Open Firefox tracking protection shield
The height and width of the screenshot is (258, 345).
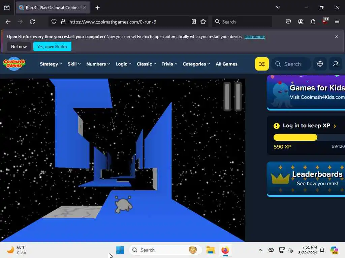tap(54, 22)
